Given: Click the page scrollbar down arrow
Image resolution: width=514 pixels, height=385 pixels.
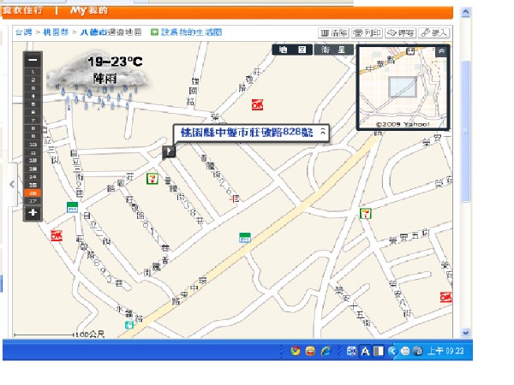Looking at the screenshot, I should [465, 333].
